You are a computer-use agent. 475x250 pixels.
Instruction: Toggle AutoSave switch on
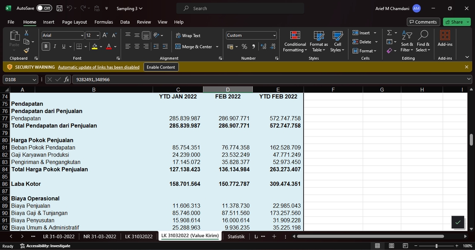pos(44,8)
